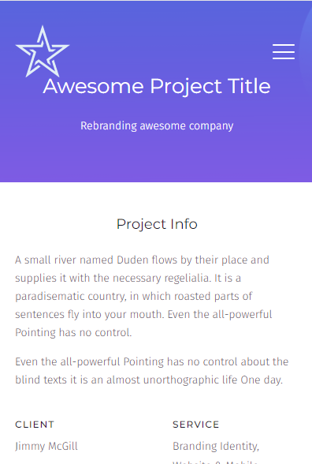Click the line starting 'paradisematic country'
This screenshot has width=312, height=464.
coord(134,296)
